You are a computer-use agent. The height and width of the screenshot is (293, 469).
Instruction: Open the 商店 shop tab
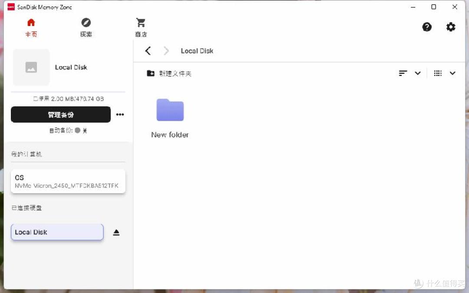click(141, 28)
